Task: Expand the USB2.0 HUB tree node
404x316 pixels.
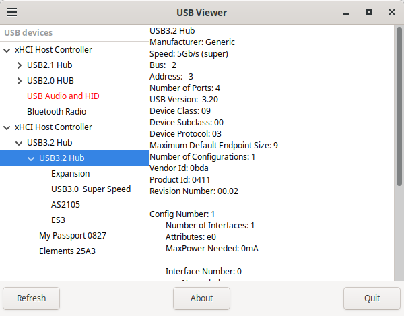Action: pyautogui.click(x=20, y=81)
